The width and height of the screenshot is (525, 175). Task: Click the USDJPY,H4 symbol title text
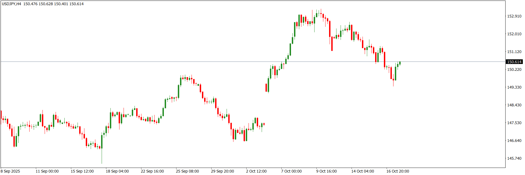click(x=12, y=4)
